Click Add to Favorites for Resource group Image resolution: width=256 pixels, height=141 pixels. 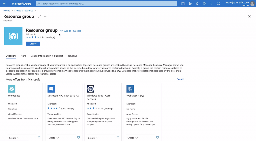coord(71,31)
